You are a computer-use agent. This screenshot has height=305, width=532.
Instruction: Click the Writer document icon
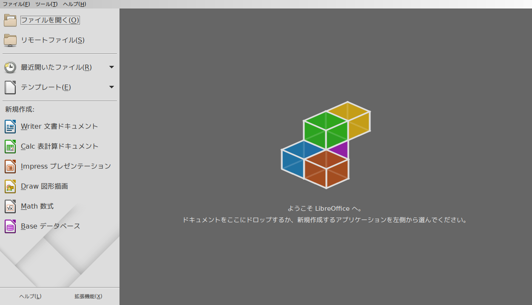[x=10, y=127]
